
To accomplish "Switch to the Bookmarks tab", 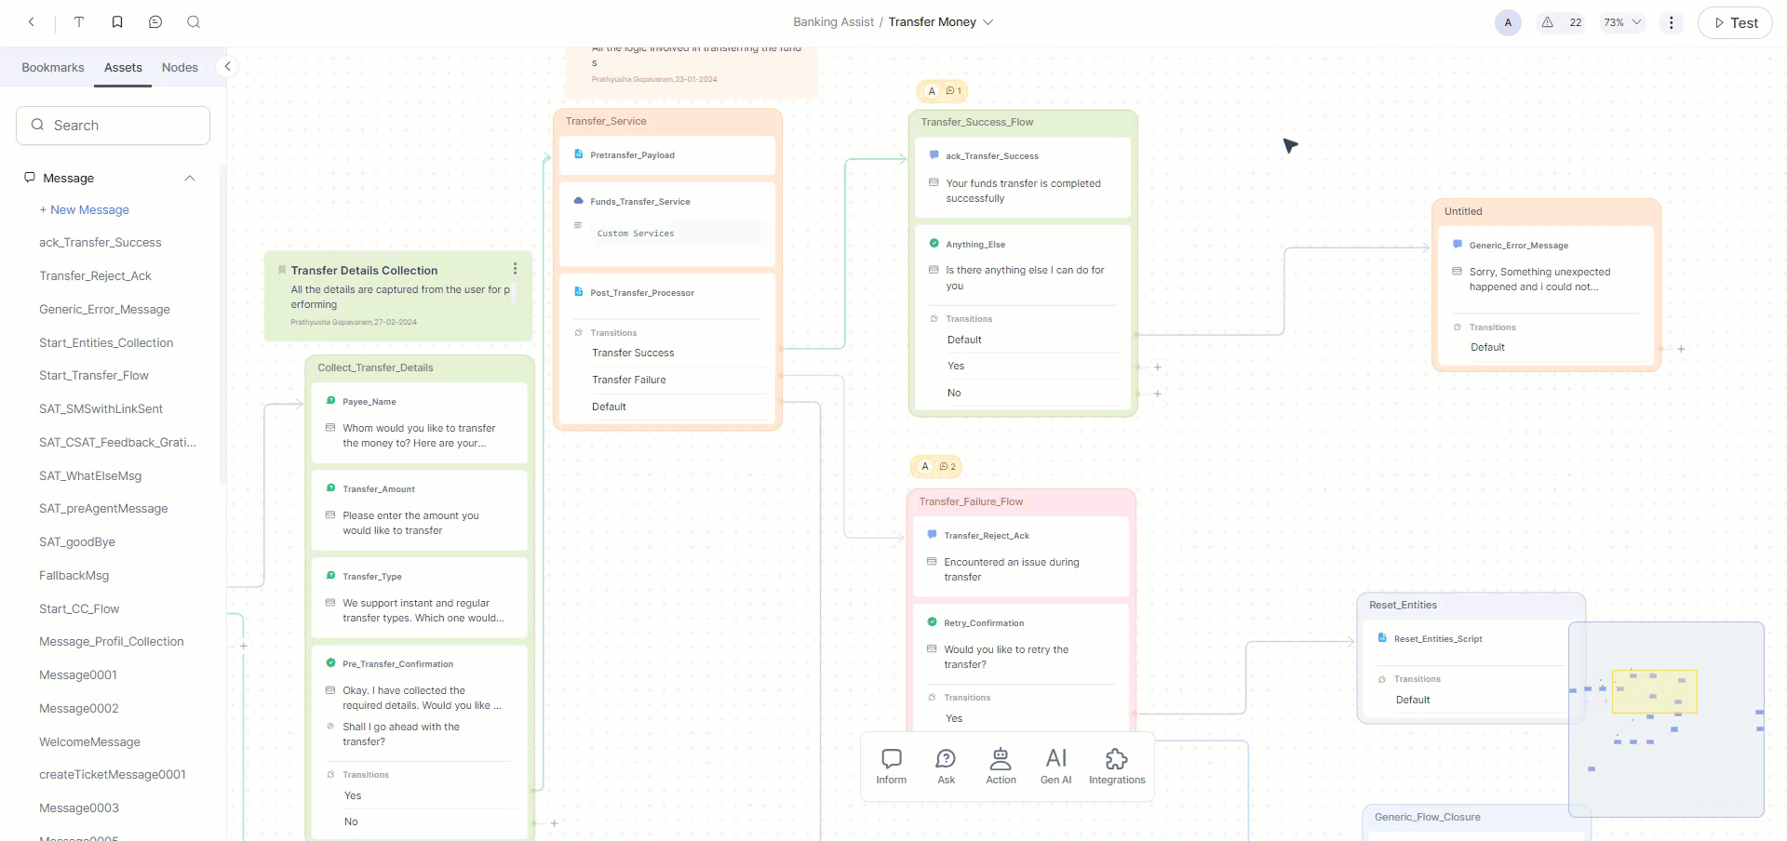I will (x=53, y=68).
